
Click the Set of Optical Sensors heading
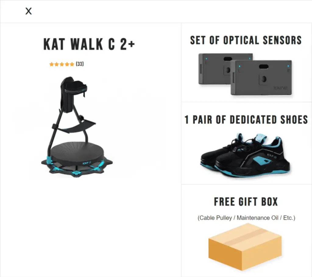[246, 40]
